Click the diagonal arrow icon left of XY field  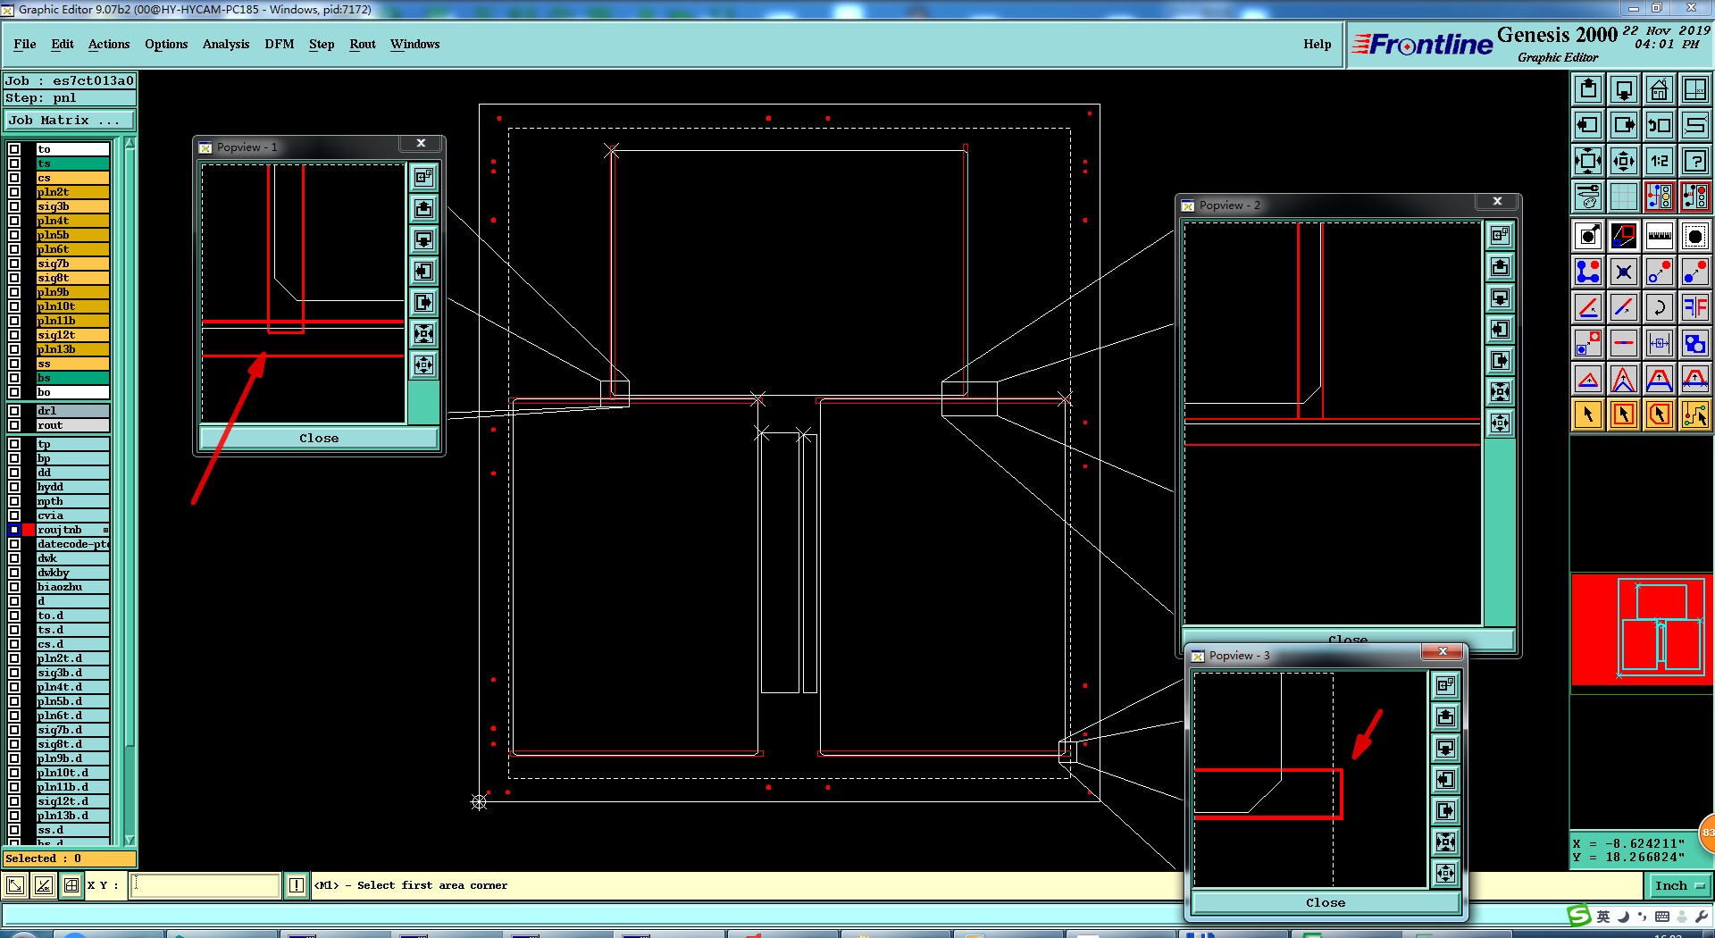[x=15, y=885]
